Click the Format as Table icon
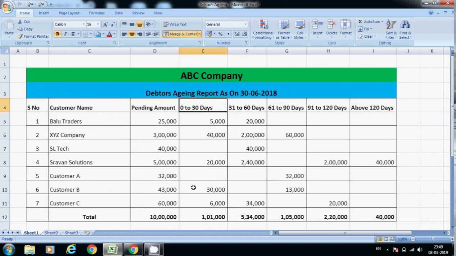This screenshot has height=256, width=456. (284, 29)
